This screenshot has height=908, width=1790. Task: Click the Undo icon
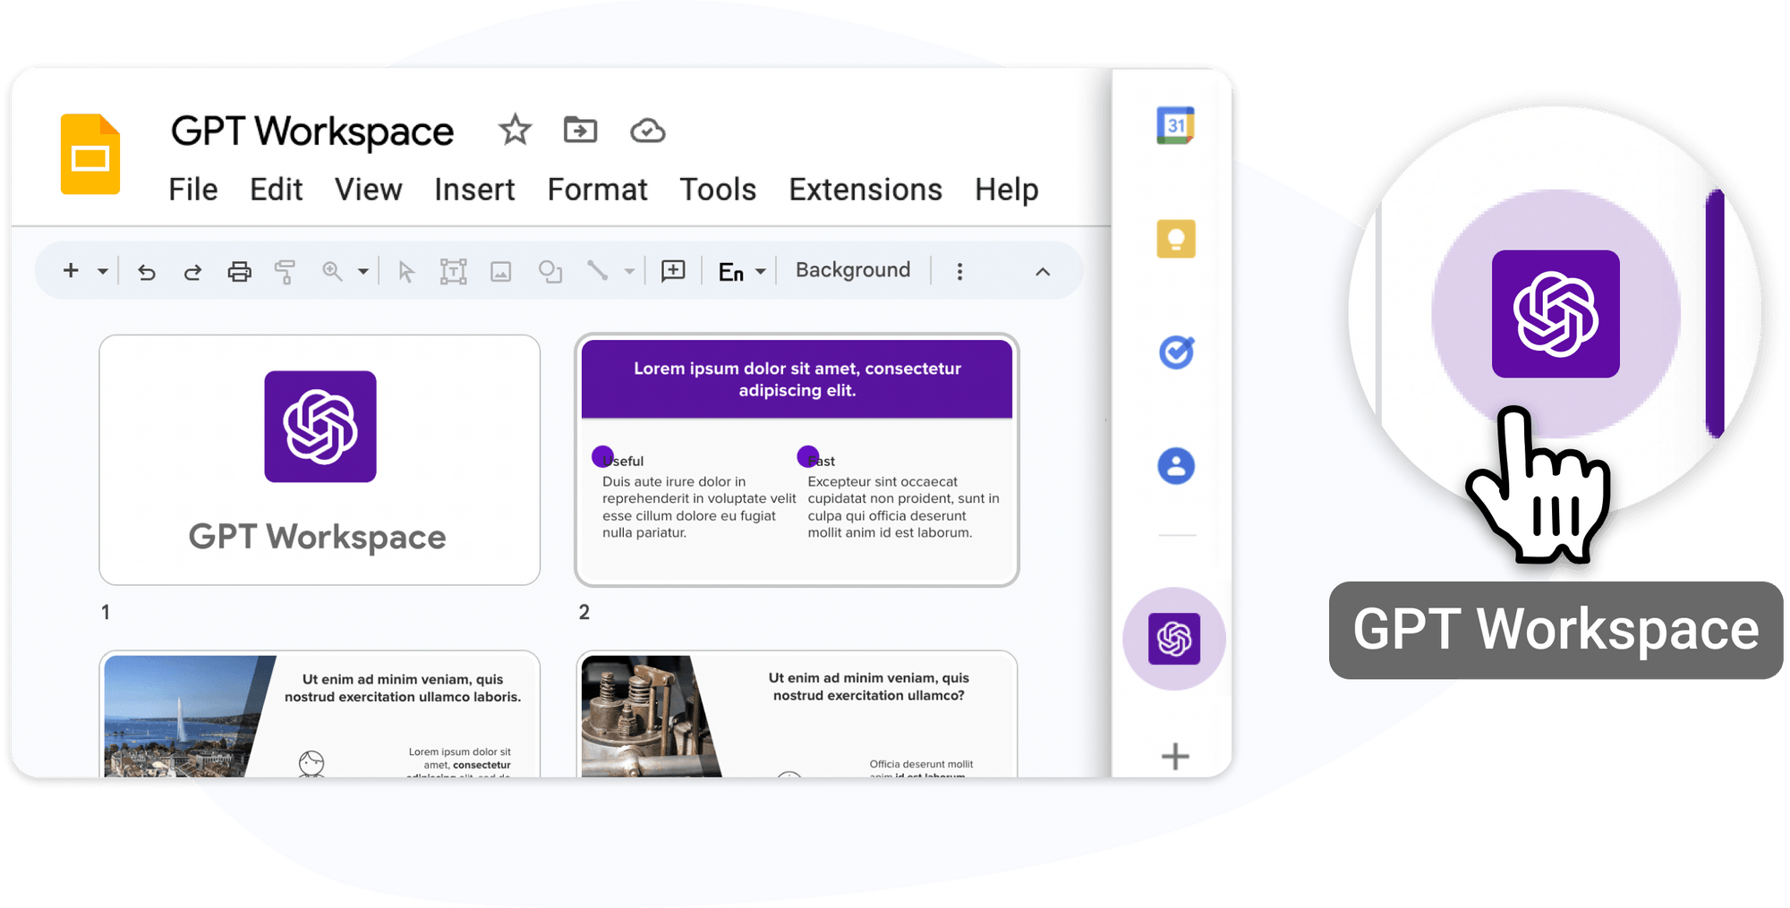(x=147, y=271)
